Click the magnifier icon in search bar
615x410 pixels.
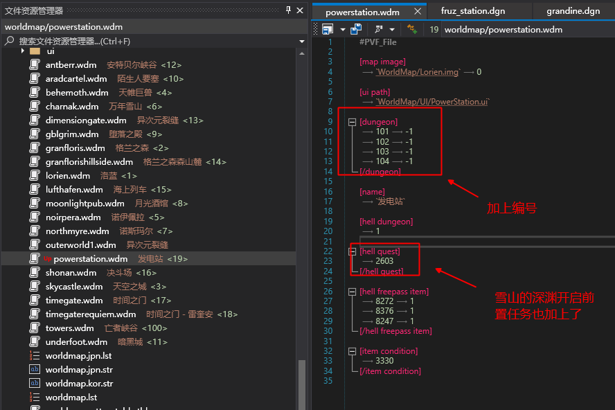(10, 41)
